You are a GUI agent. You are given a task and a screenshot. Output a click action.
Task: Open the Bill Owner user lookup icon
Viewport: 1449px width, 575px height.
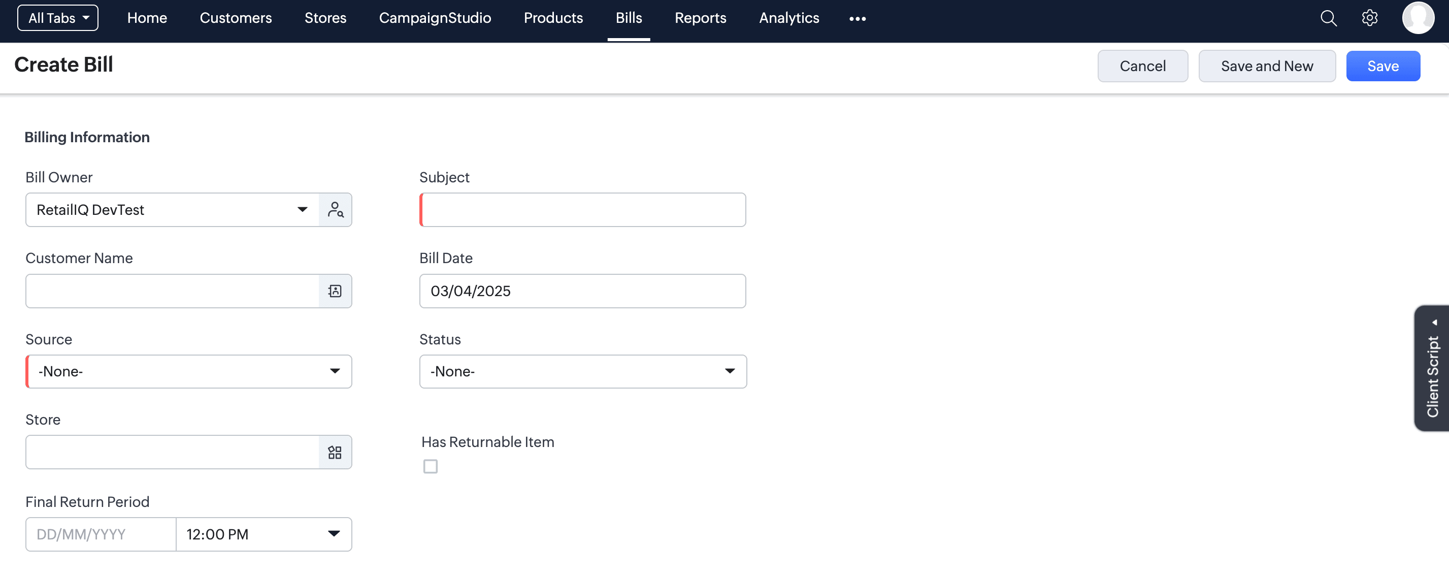[335, 210]
